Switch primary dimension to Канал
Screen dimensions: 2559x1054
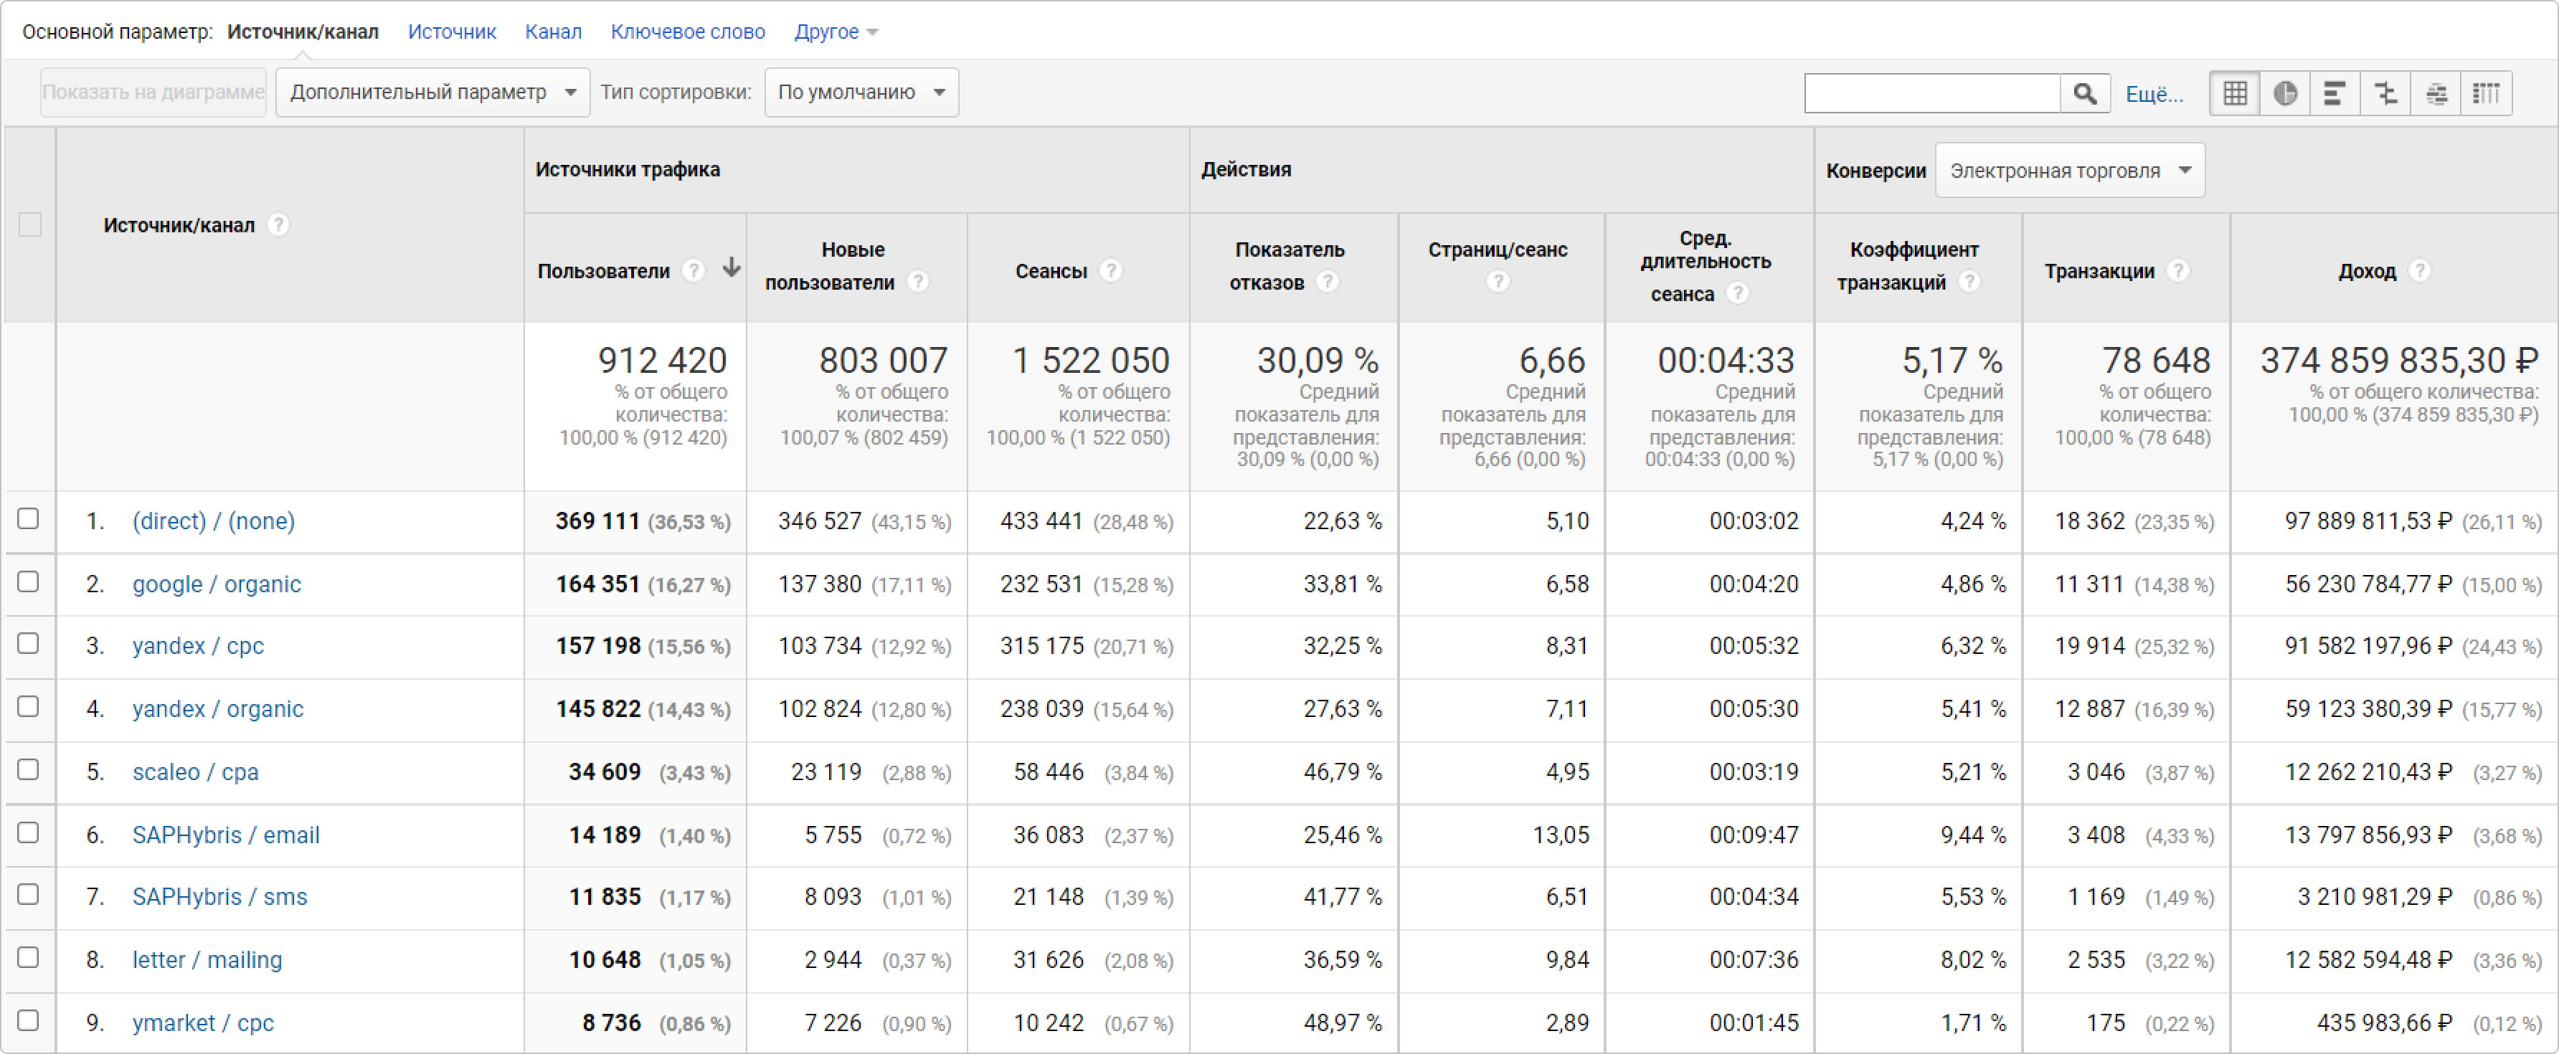[553, 32]
